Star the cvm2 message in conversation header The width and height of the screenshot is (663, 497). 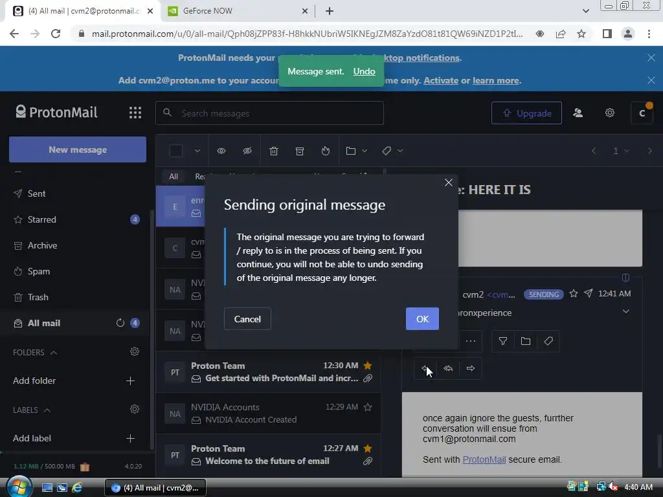click(x=574, y=293)
